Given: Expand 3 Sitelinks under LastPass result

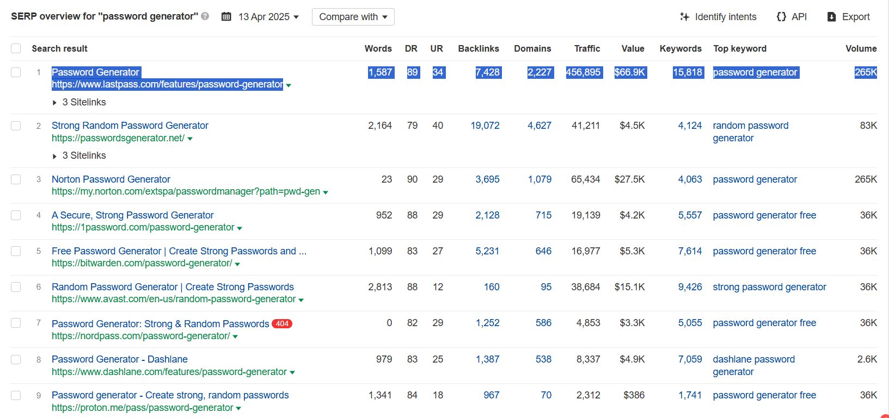Looking at the screenshot, I should tap(79, 102).
